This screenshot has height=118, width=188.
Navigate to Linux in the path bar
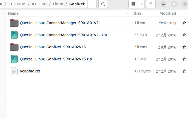tap(58, 4)
